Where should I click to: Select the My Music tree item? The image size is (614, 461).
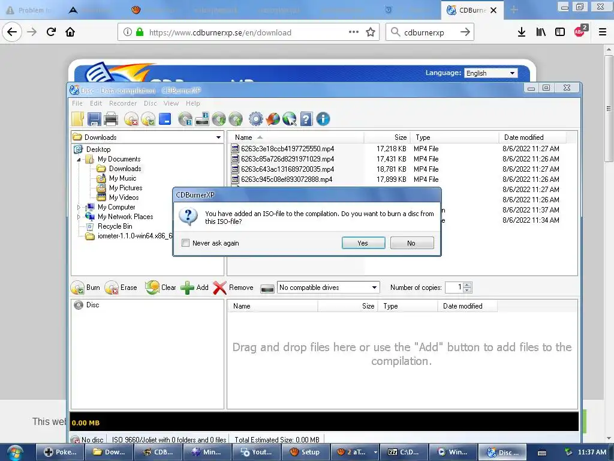click(x=122, y=178)
